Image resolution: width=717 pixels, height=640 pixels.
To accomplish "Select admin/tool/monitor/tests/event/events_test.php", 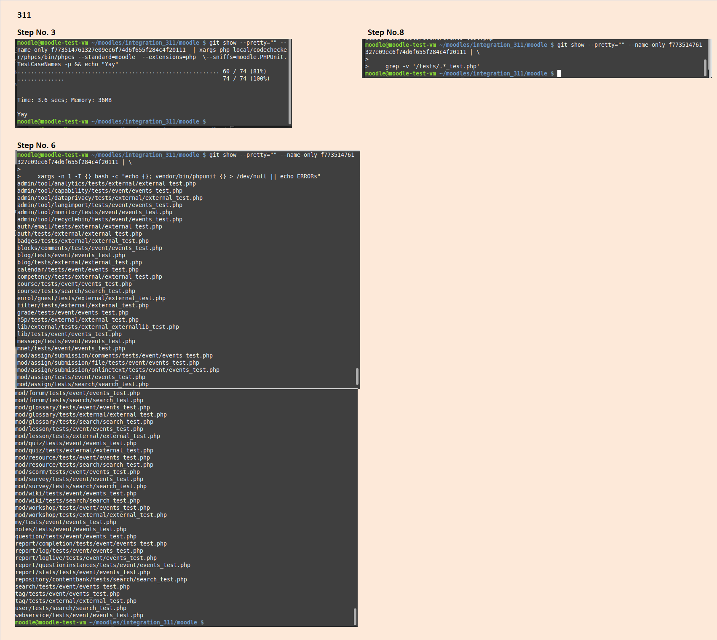I will [95, 212].
